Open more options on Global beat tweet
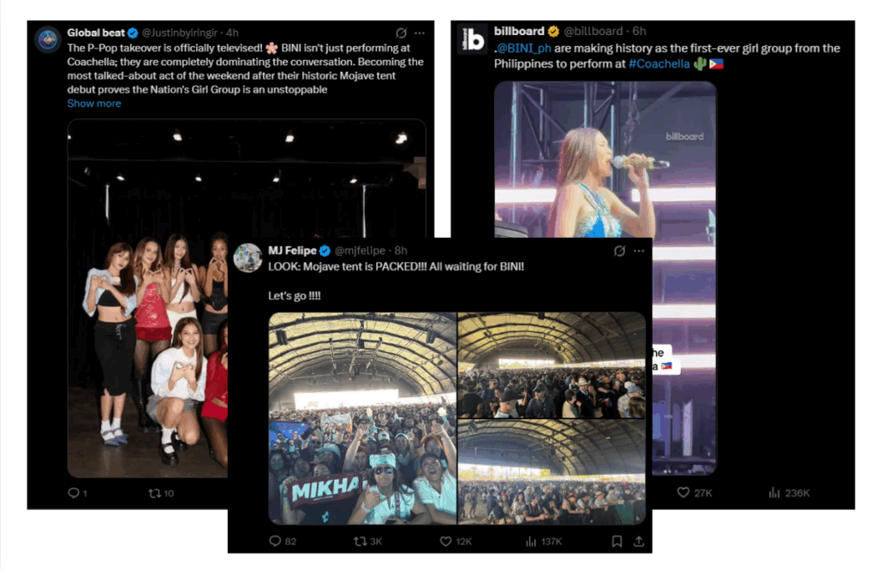The image size is (877, 570). [420, 33]
